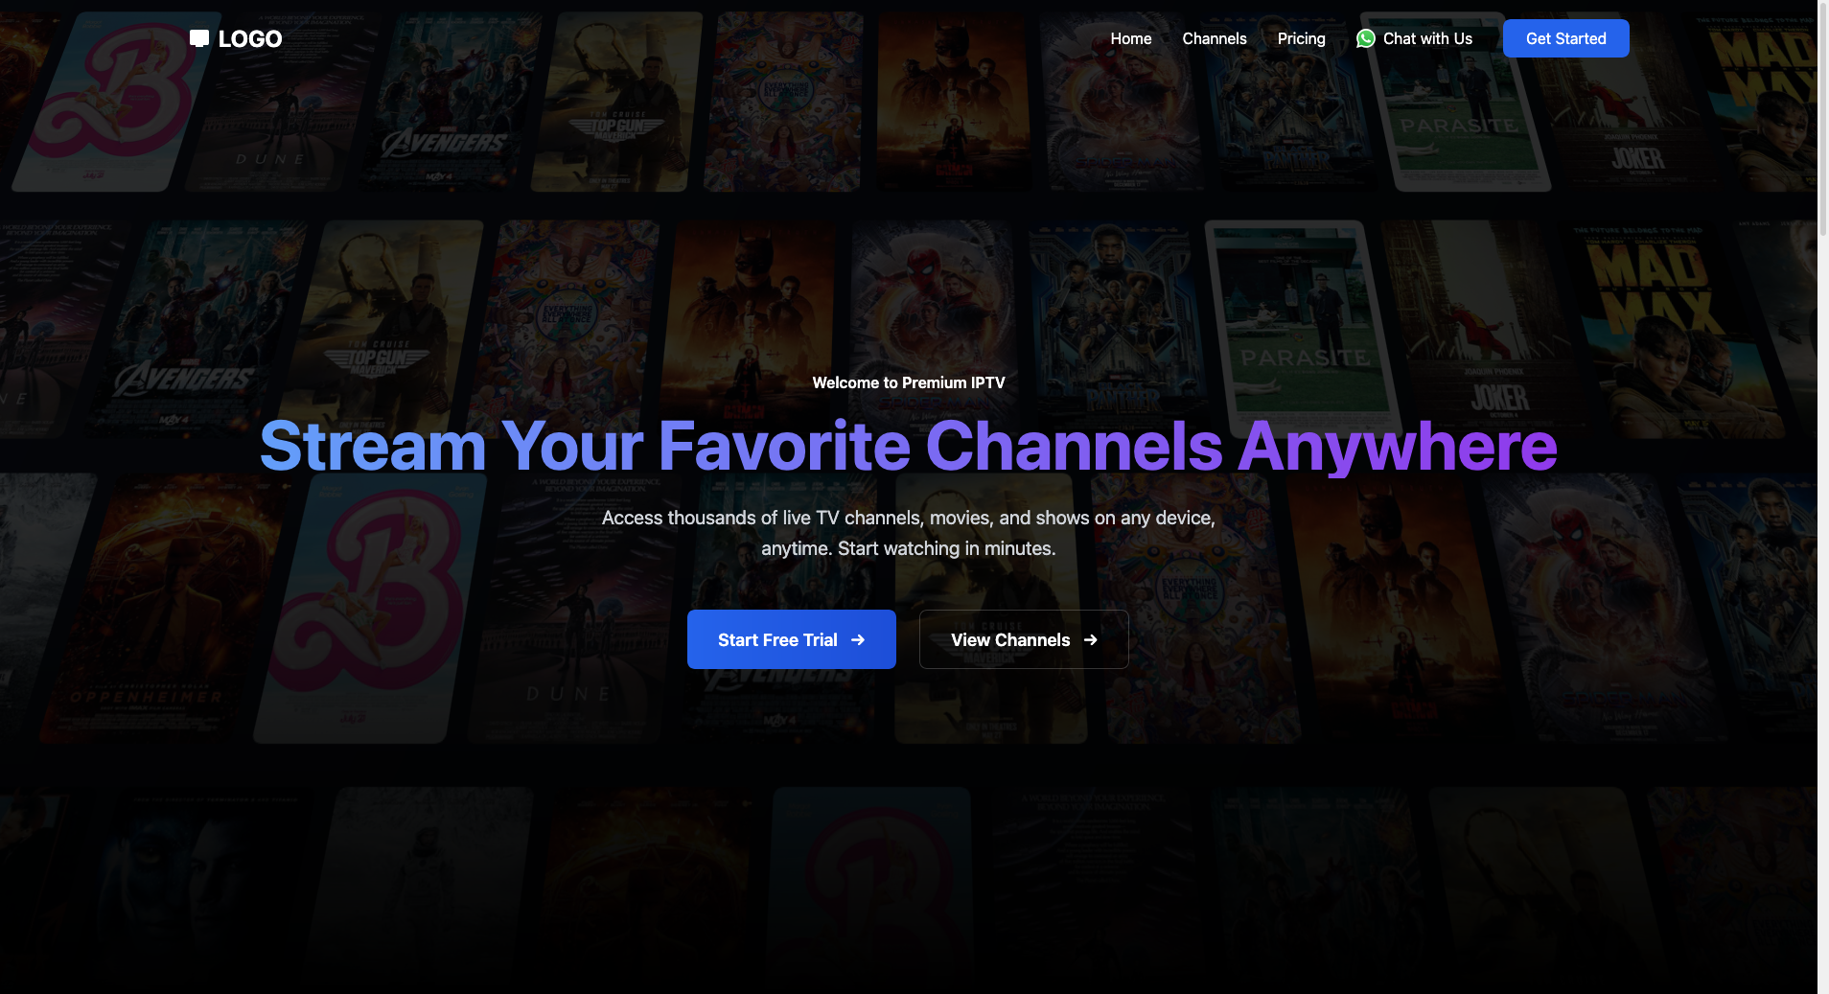Open the Pricing menu item

tap(1301, 38)
